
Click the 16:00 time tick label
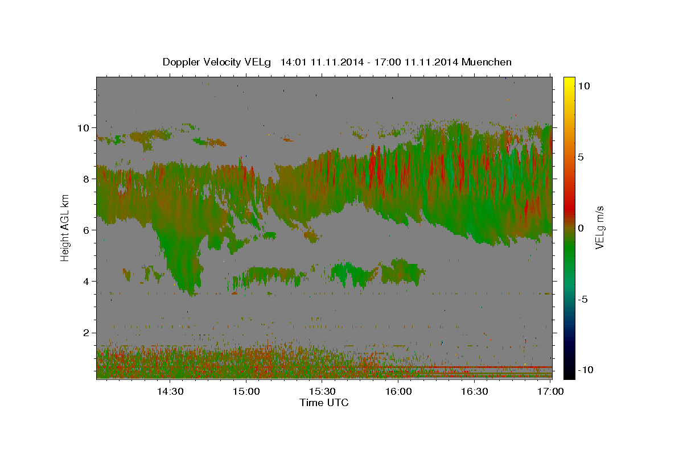pyautogui.click(x=398, y=392)
